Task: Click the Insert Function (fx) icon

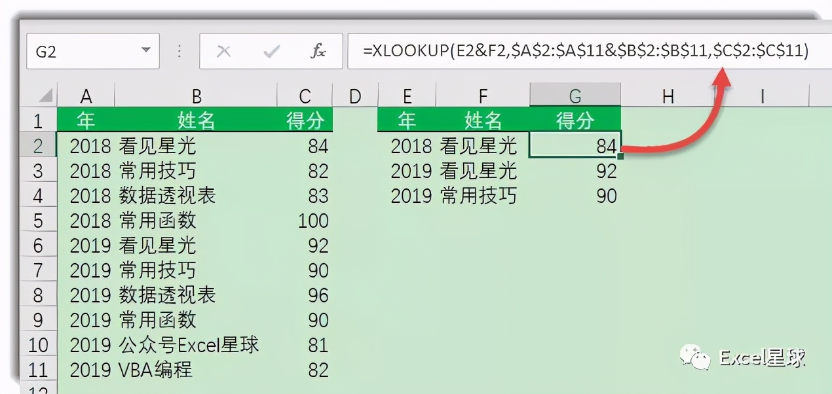Action: click(319, 50)
